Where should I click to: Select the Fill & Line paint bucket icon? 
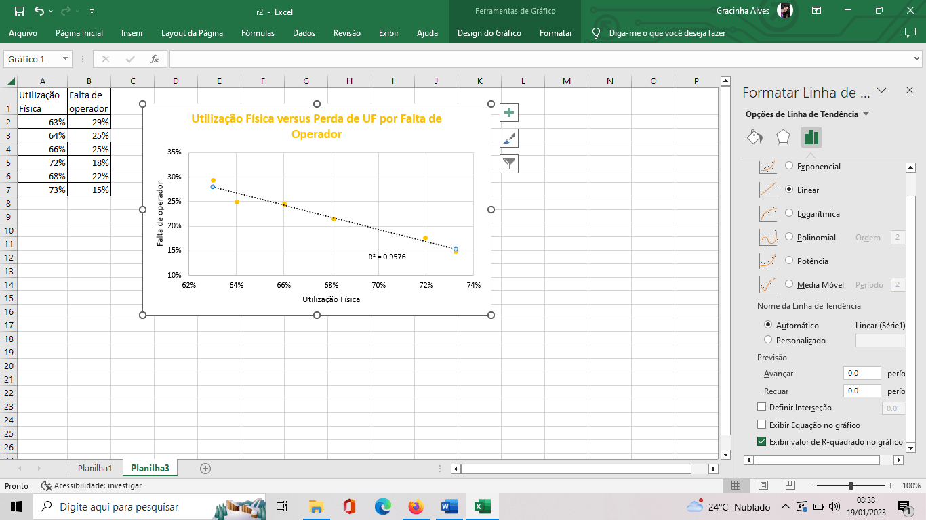coord(754,137)
